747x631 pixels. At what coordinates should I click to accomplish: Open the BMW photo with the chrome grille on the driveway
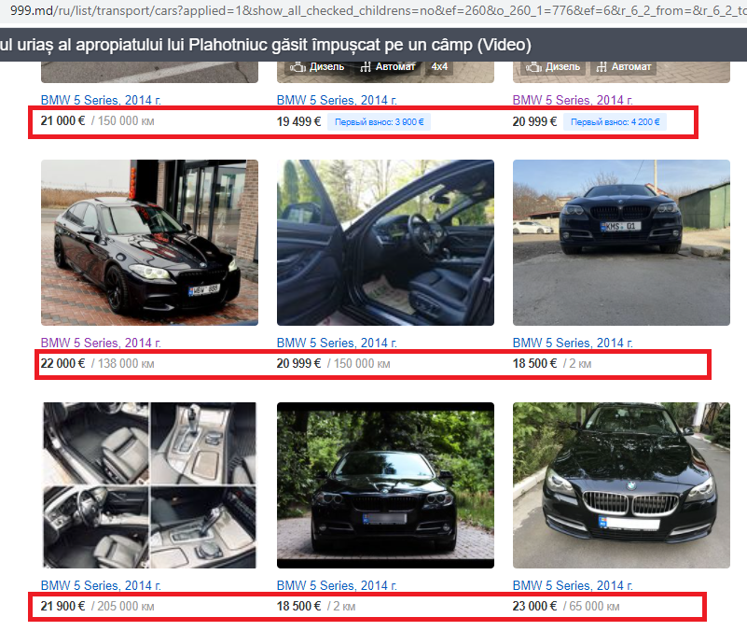621,485
